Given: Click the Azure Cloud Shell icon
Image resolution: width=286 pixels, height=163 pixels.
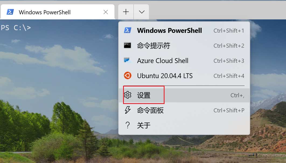Looking at the screenshot, I should (x=127, y=60).
